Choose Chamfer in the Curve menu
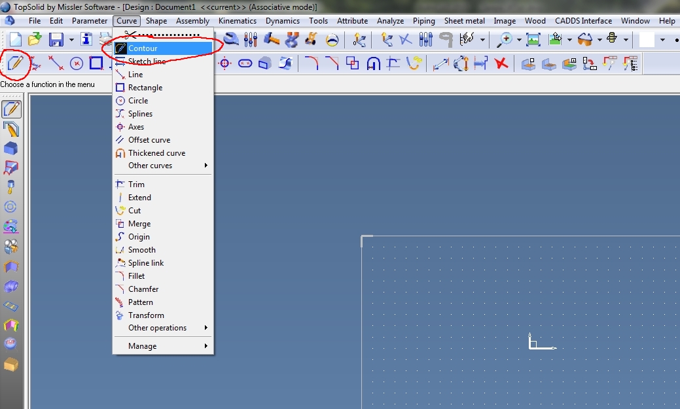Image resolution: width=680 pixels, height=409 pixels. [163, 289]
